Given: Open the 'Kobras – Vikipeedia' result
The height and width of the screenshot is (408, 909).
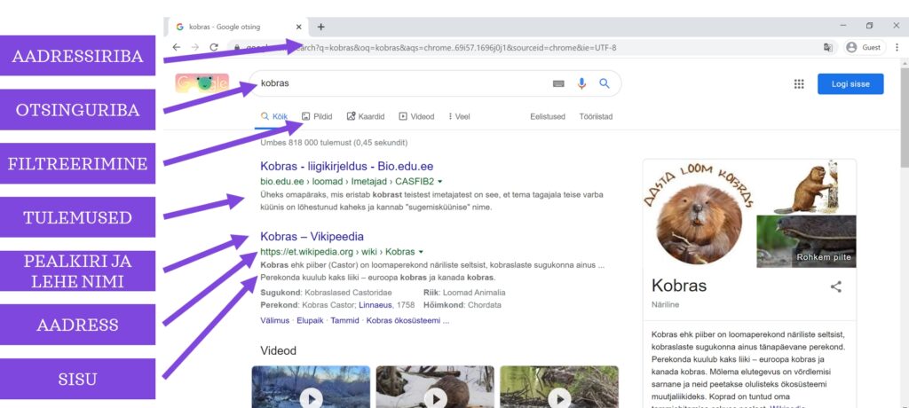Looking at the screenshot, I should coord(312,237).
